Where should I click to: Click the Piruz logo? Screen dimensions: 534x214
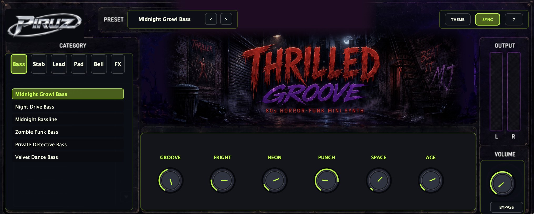(x=45, y=25)
